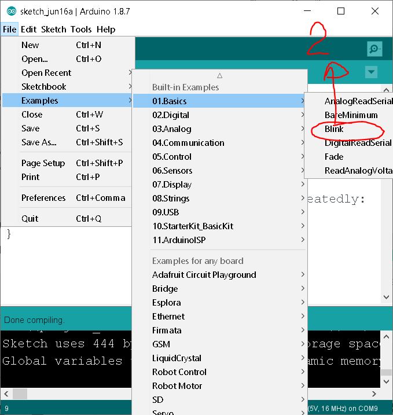Choose New from the File menu
The height and width of the screenshot is (415, 393).
67,45
